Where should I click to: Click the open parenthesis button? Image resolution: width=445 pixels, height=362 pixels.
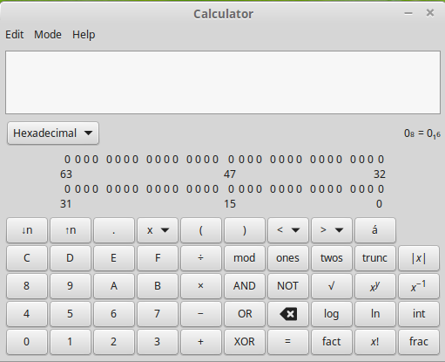pos(201,230)
